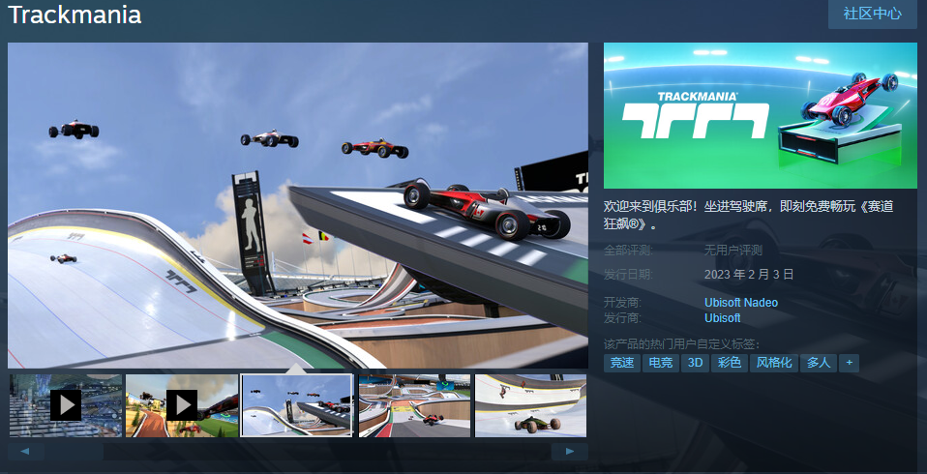927x474 pixels.
Task: Click the release date 2023 年 2 月 3 日
Action: click(749, 274)
